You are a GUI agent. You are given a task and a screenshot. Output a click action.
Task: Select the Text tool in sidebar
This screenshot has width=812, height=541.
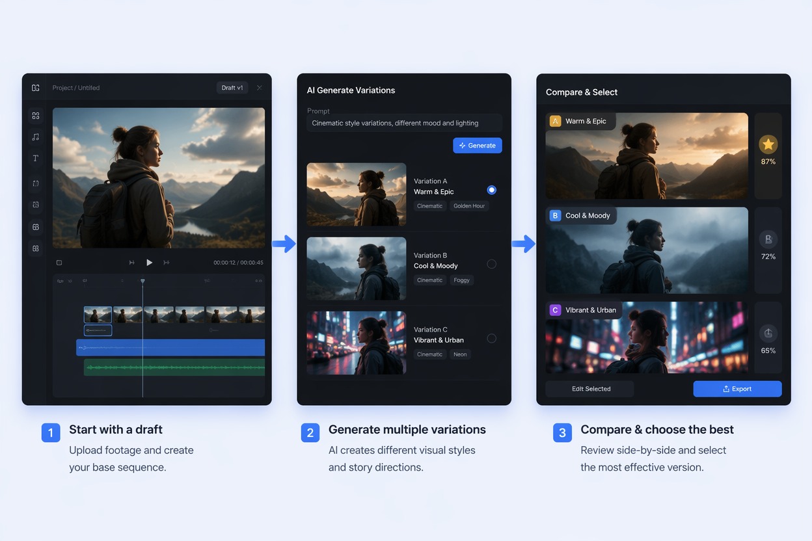pos(36,158)
